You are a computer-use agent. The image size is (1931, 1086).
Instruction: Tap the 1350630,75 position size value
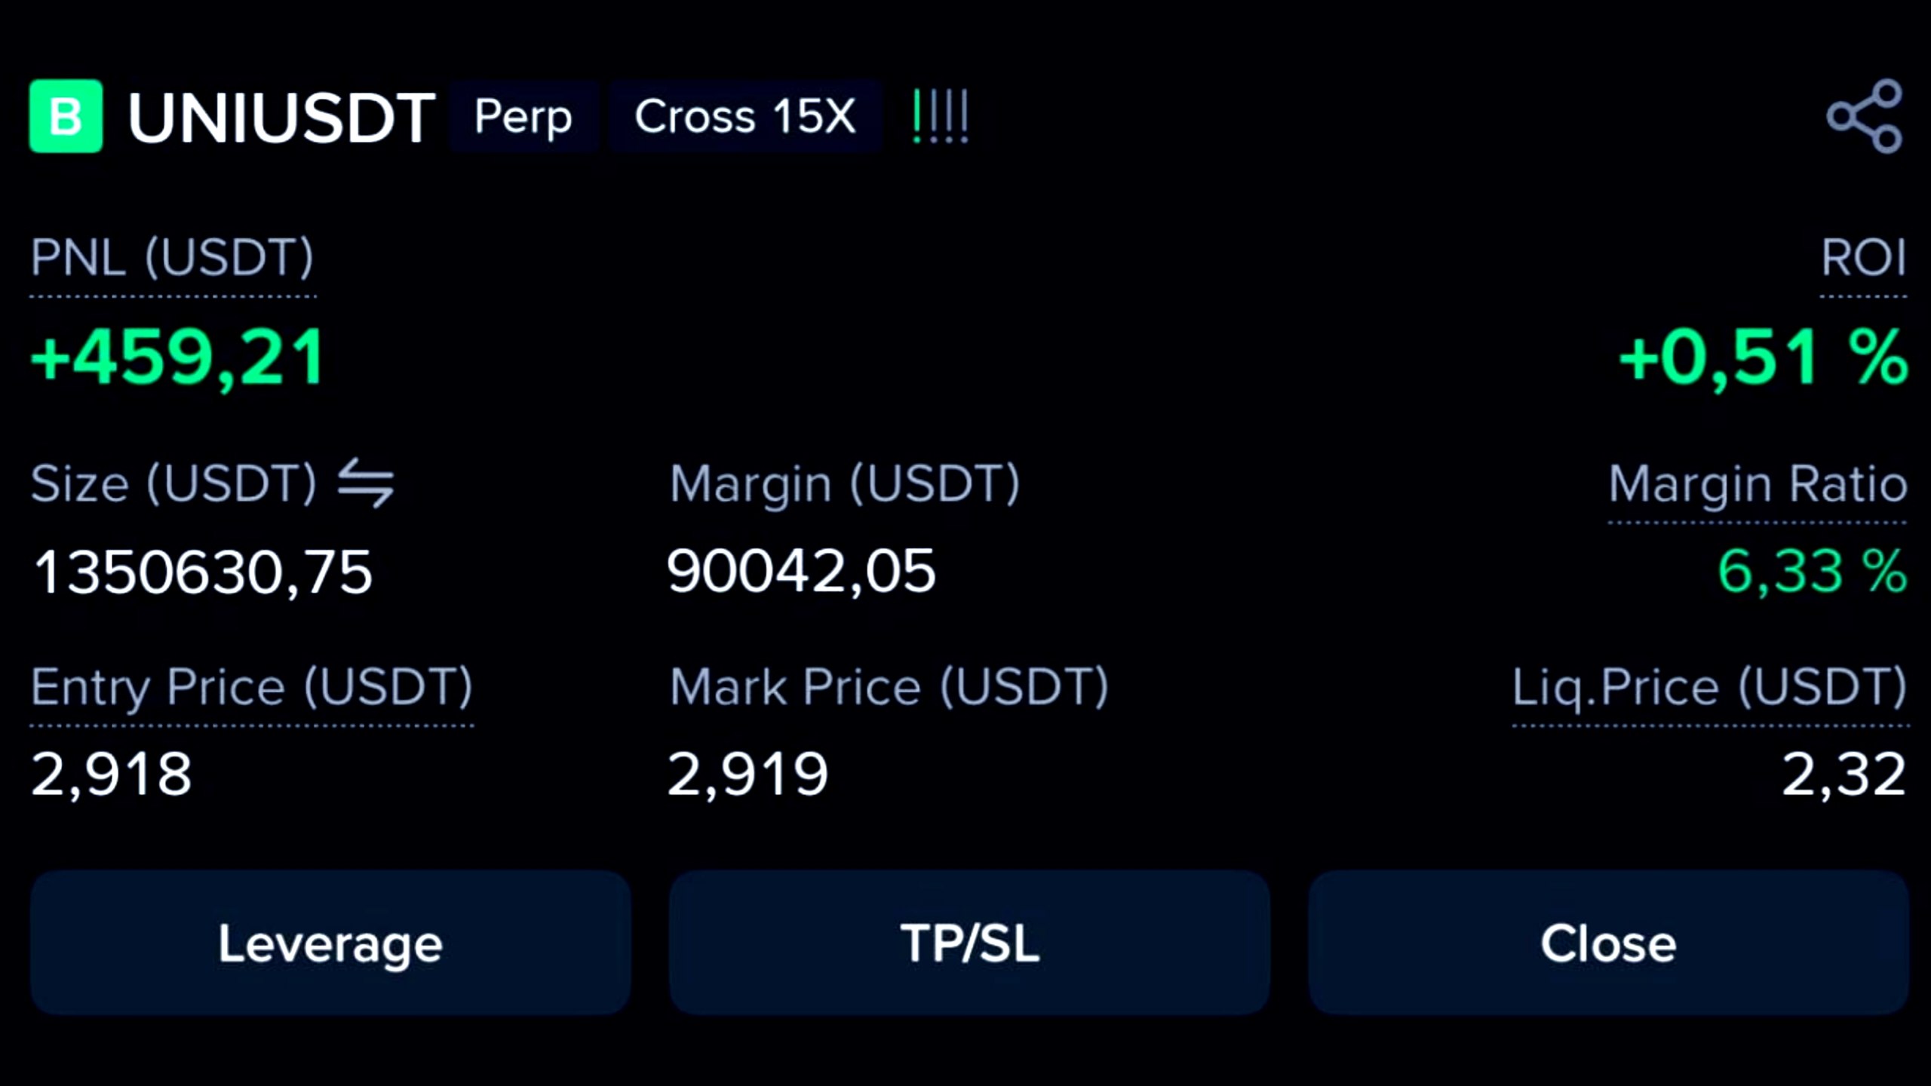click(x=203, y=572)
